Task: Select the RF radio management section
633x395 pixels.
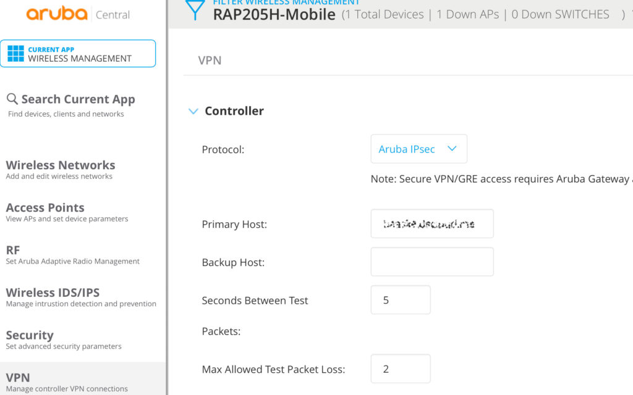Action: 14,250
